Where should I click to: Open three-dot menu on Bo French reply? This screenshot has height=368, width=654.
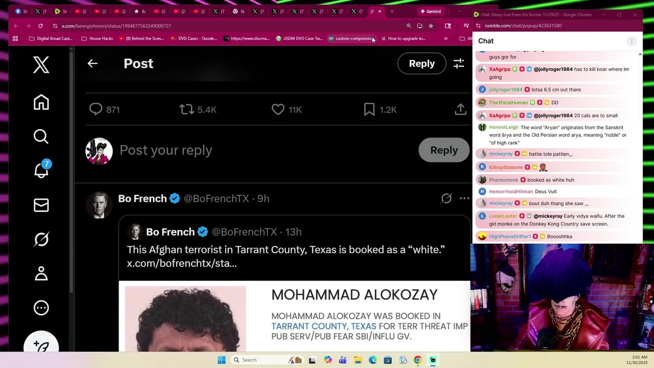pos(464,198)
